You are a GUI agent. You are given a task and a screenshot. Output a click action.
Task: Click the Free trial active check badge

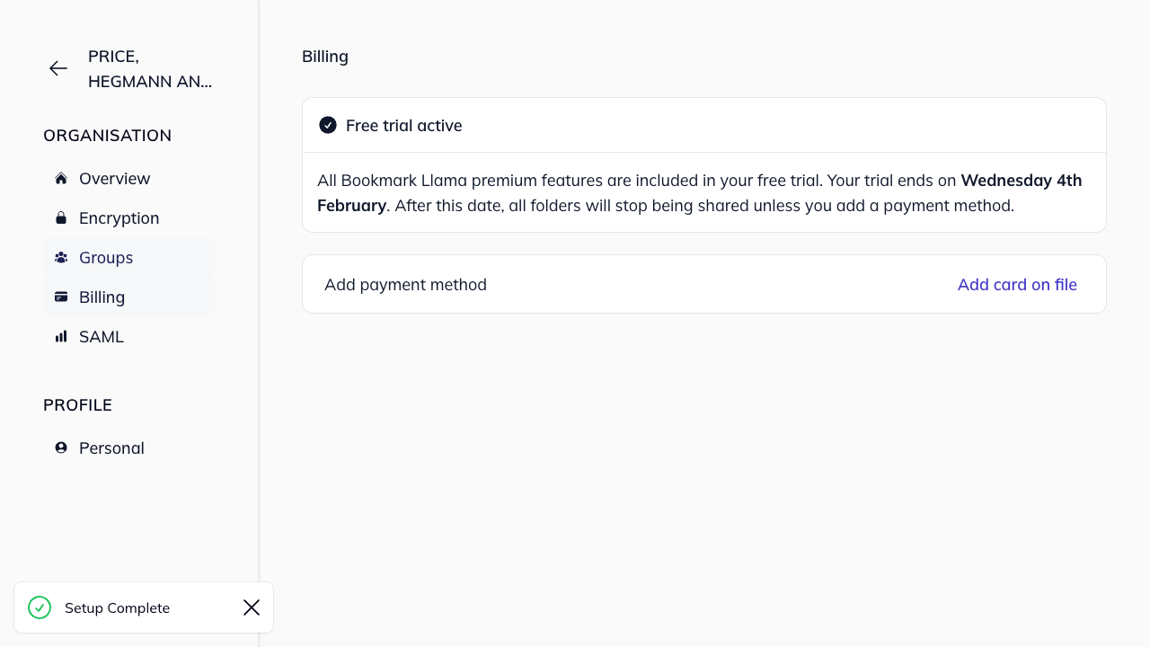point(328,125)
